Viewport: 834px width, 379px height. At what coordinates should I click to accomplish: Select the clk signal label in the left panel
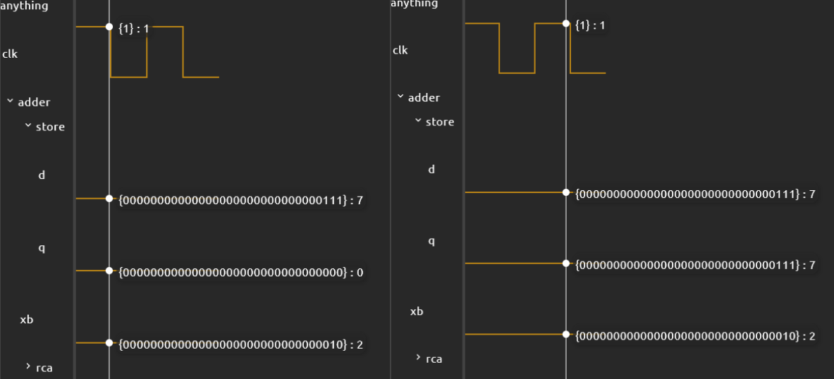(10, 54)
